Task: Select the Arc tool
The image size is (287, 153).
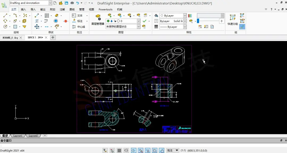Action: 5,21
